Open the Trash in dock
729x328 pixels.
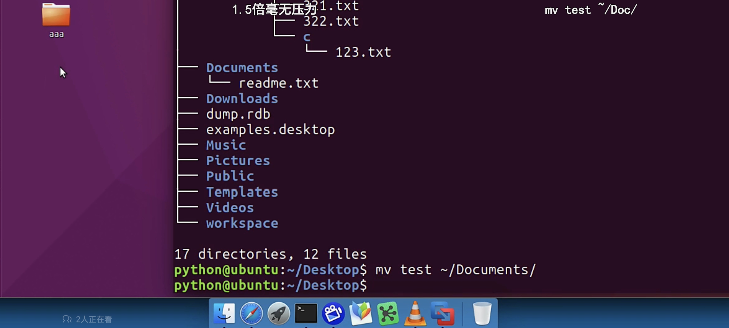click(482, 313)
